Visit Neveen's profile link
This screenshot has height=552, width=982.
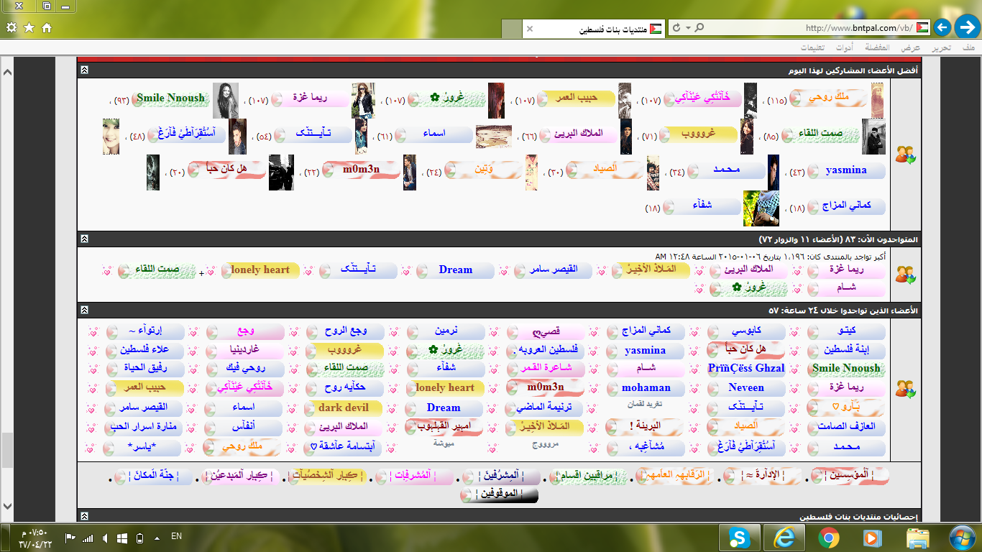[x=746, y=387]
